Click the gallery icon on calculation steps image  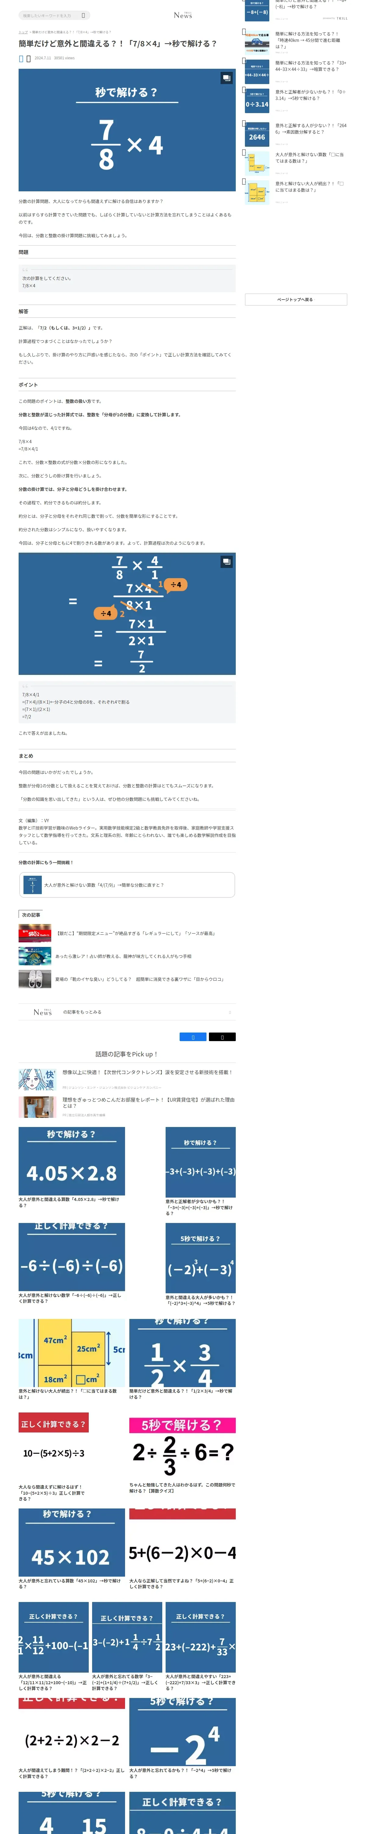(x=226, y=562)
